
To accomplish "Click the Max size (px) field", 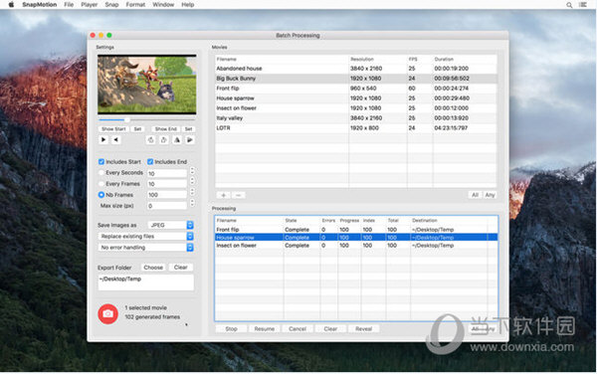I will pyautogui.click(x=167, y=206).
